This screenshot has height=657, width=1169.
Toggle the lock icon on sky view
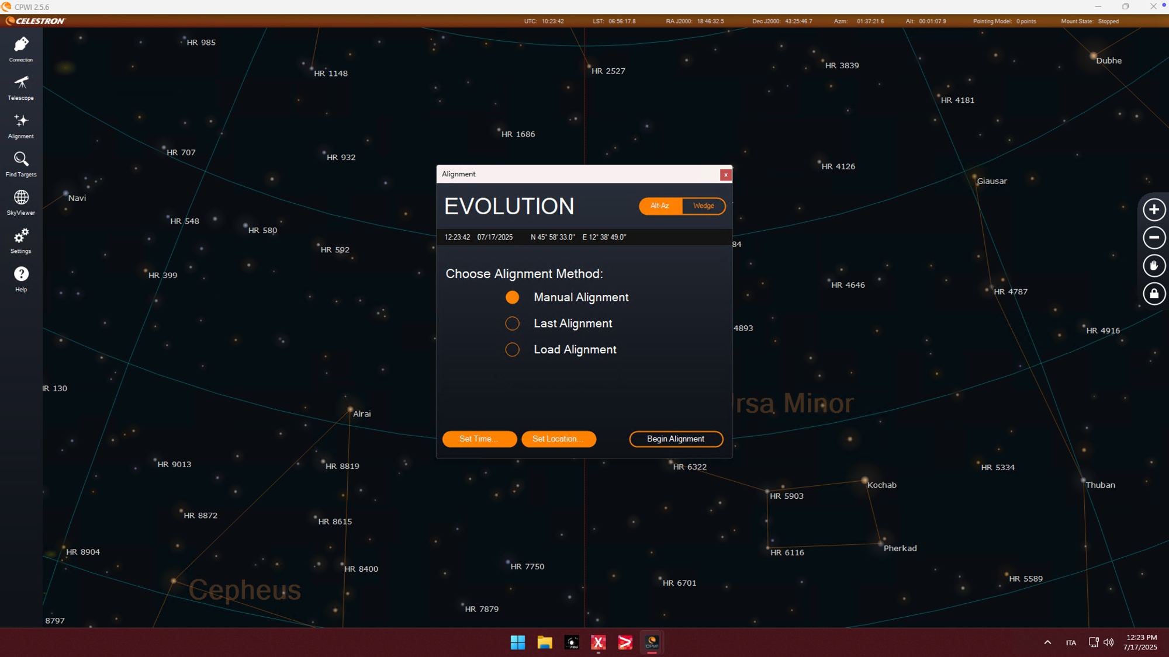pyautogui.click(x=1154, y=294)
